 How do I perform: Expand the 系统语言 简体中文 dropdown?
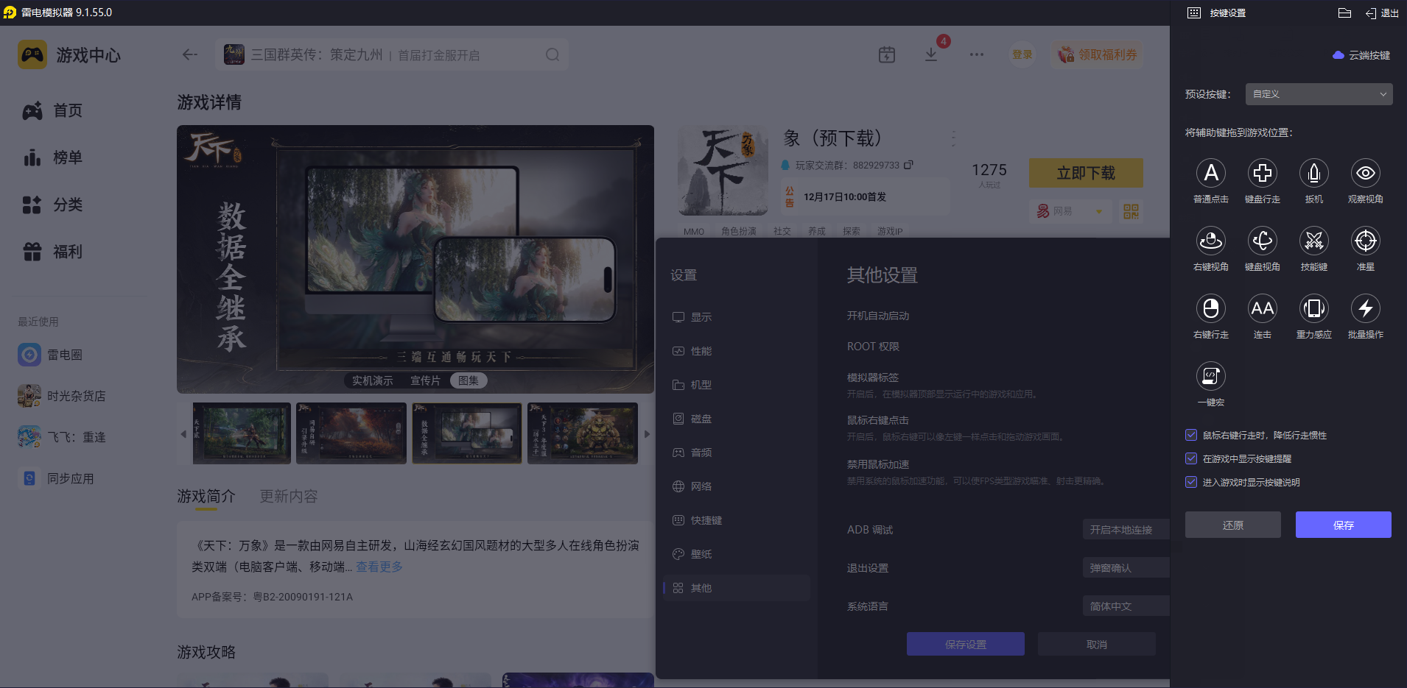click(x=1126, y=606)
